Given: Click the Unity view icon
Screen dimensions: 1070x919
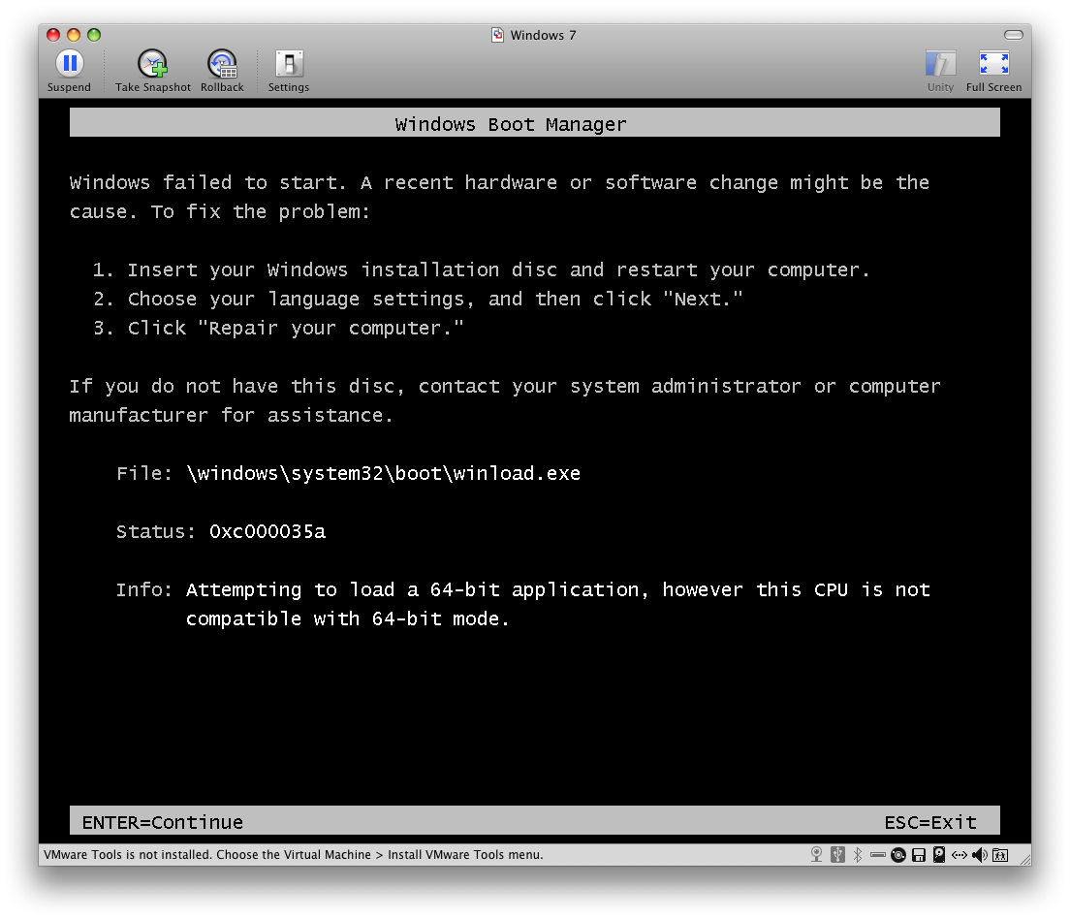Looking at the screenshot, I should coord(940,64).
